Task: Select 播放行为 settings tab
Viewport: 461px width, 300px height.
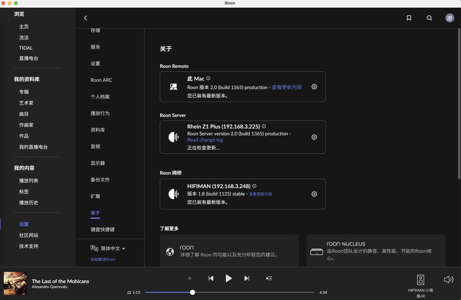Action: pyautogui.click(x=100, y=113)
